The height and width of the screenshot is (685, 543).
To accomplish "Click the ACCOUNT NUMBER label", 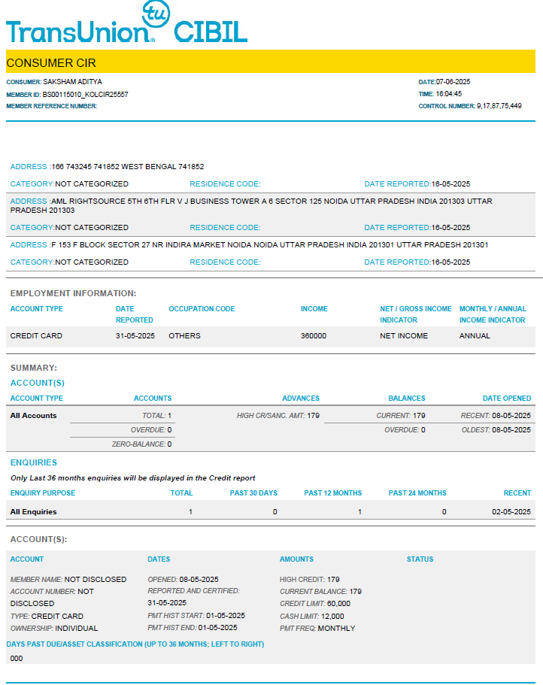I will (x=43, y=592).
